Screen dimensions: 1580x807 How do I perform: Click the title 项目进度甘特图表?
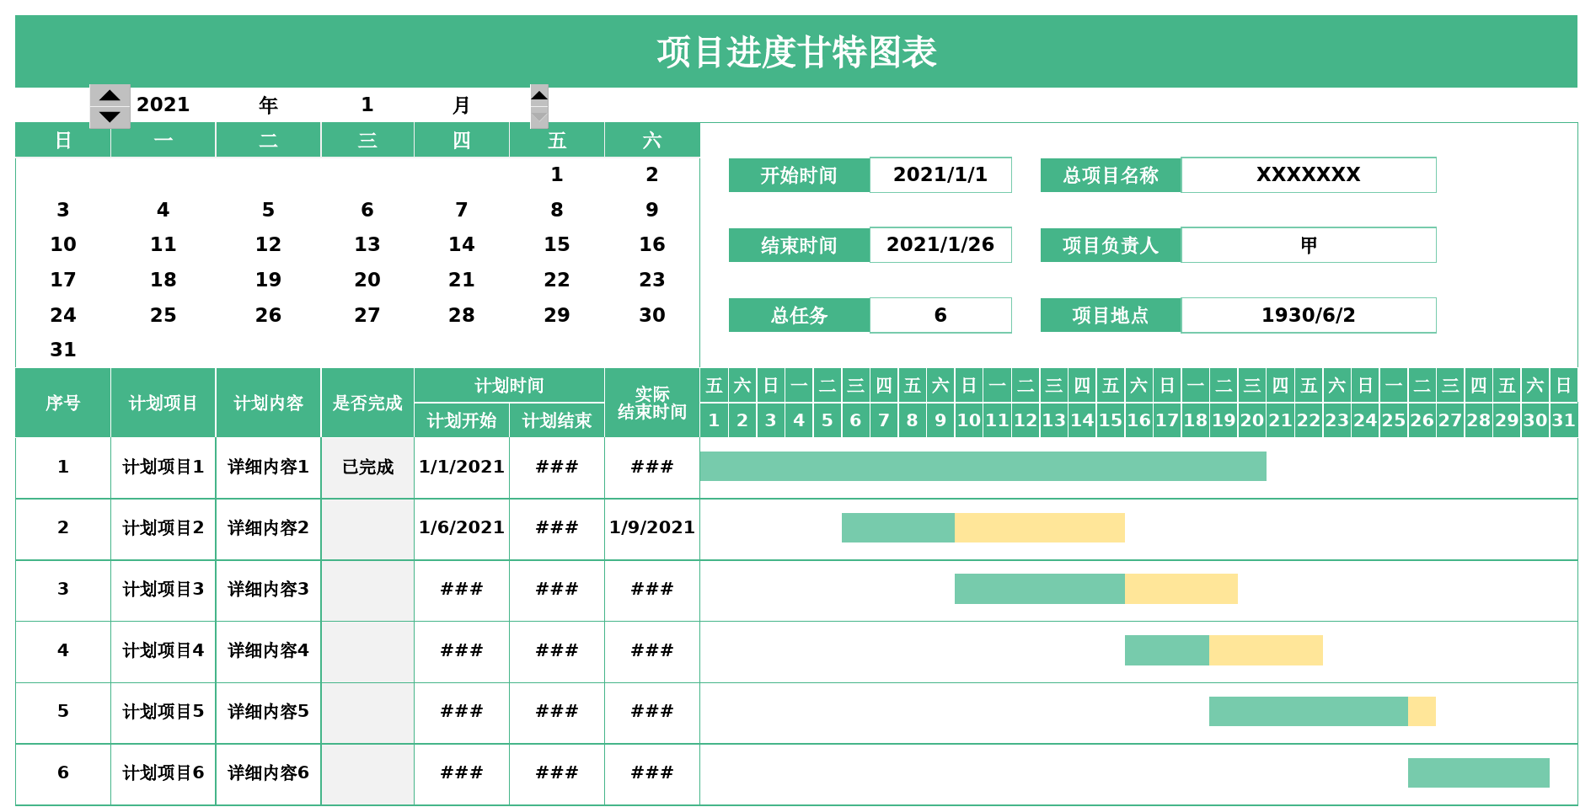pyautogui.click(x=796, y=51)
